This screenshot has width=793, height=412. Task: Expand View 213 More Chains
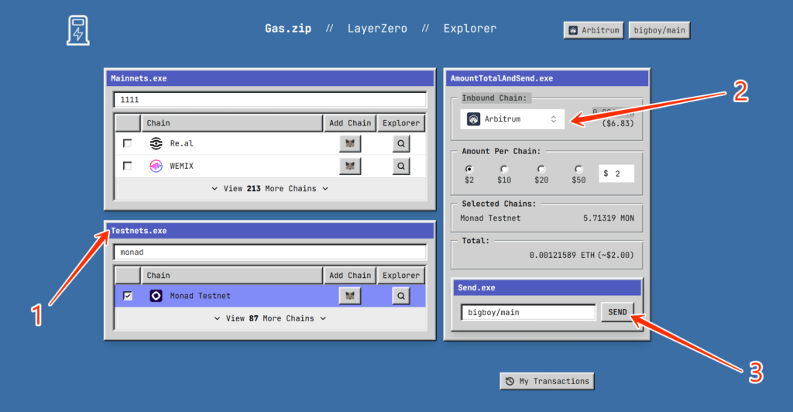pyautogui.click(x=270, y=188)
